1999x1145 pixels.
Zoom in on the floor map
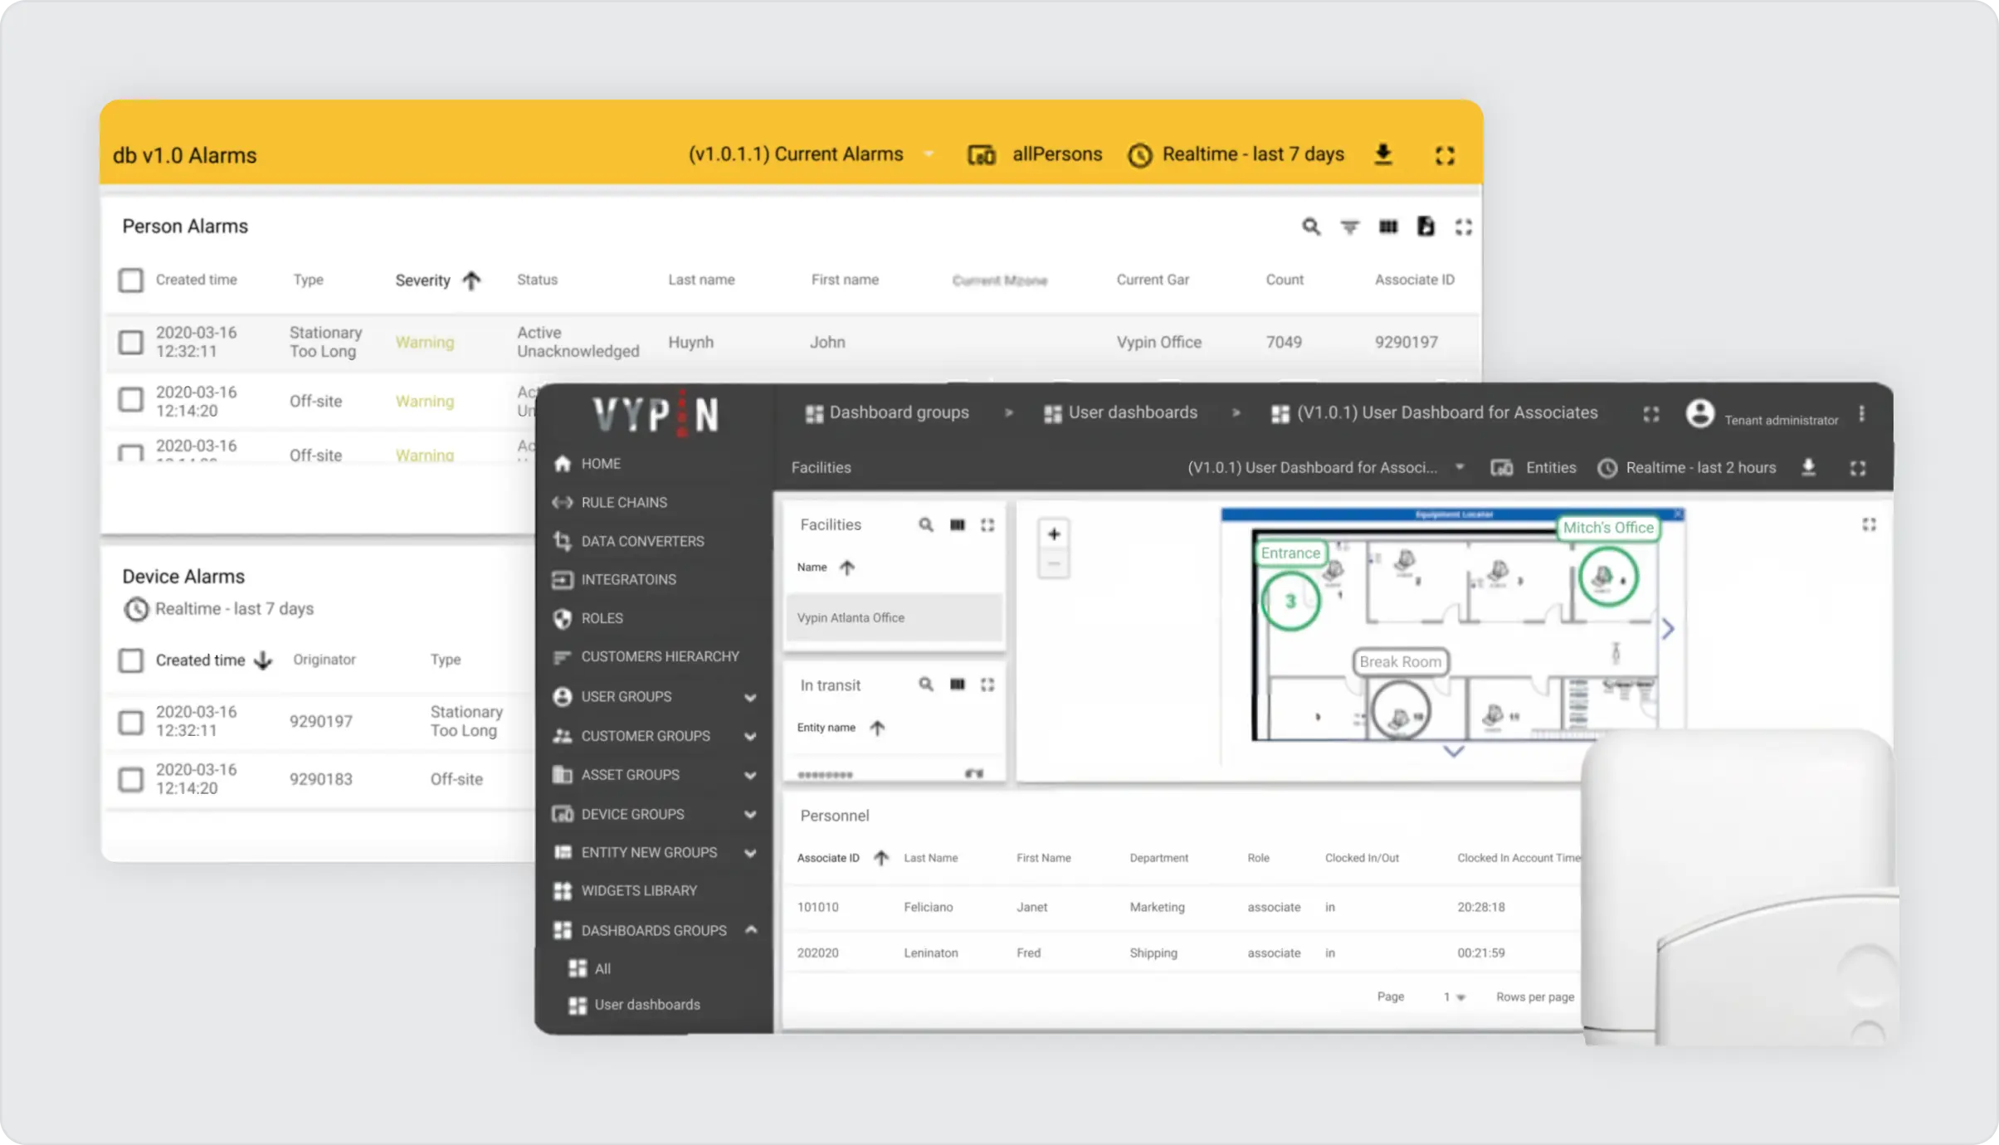click(1054, 534)
